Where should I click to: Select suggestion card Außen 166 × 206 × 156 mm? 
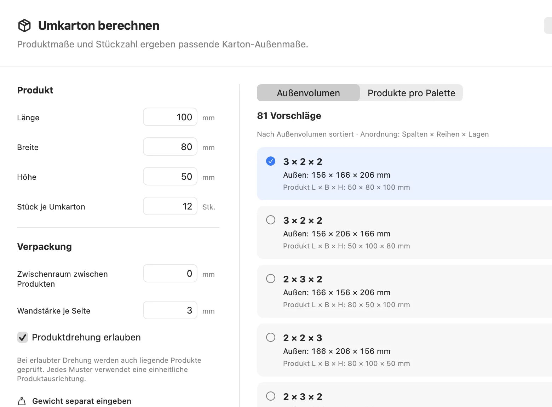[404, 350]
